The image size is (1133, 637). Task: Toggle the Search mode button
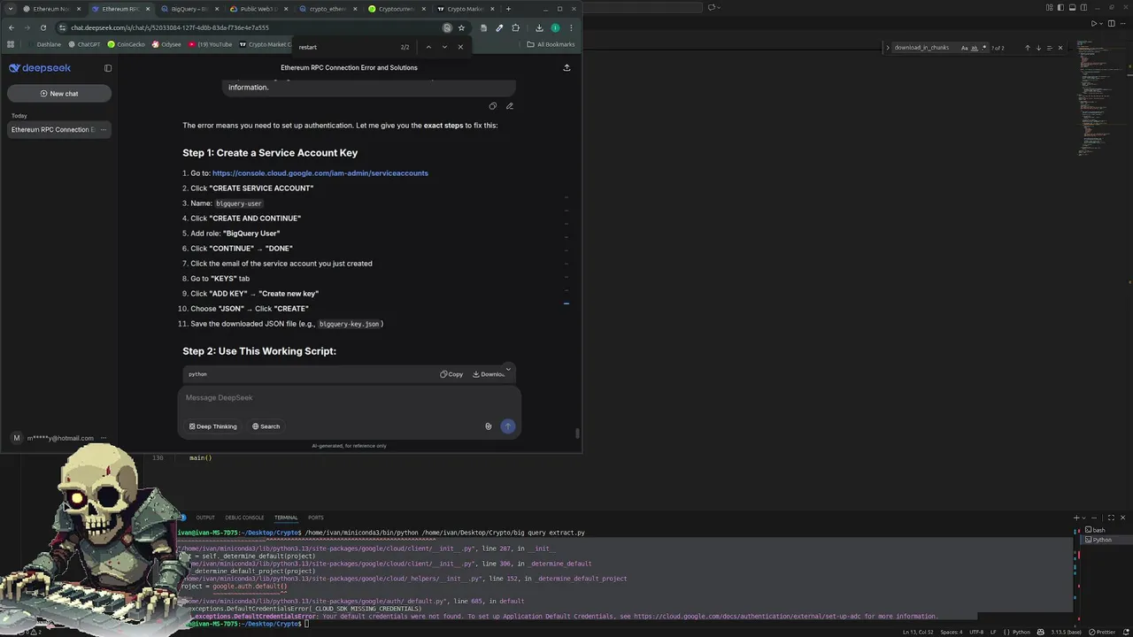(x=266, y=426)
